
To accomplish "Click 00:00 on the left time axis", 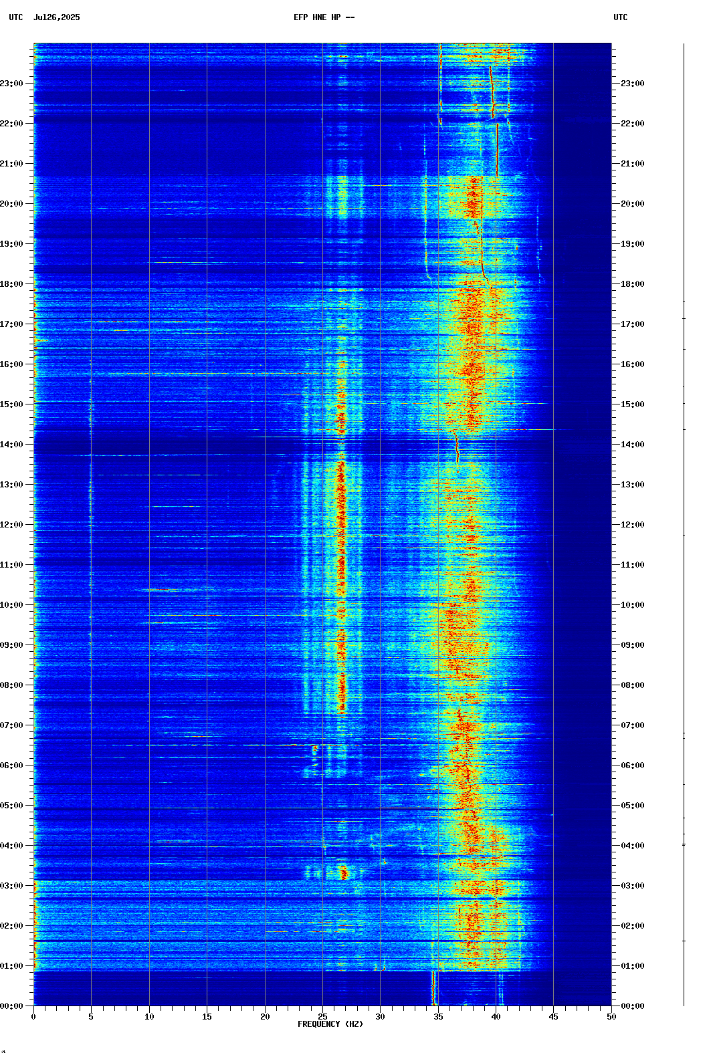I will (x=11, y=1006).
